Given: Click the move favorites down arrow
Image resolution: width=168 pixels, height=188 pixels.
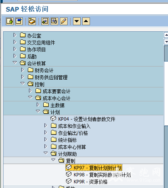Looking at the screenshot, I should click(x=77, y=21).
